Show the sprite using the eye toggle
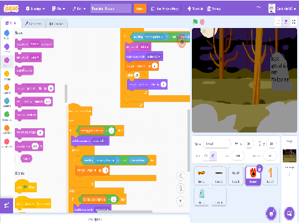This screenshot has width=299, height=224. click(206, 156)
